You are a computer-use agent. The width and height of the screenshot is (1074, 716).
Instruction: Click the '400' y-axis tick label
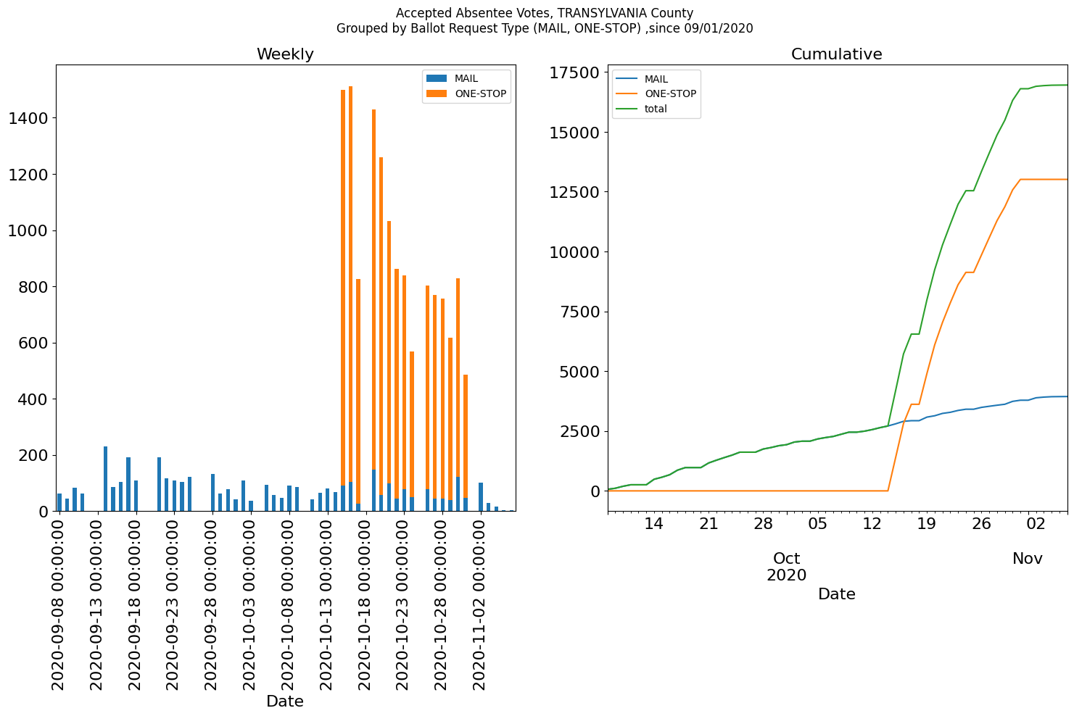coord(33,399)
